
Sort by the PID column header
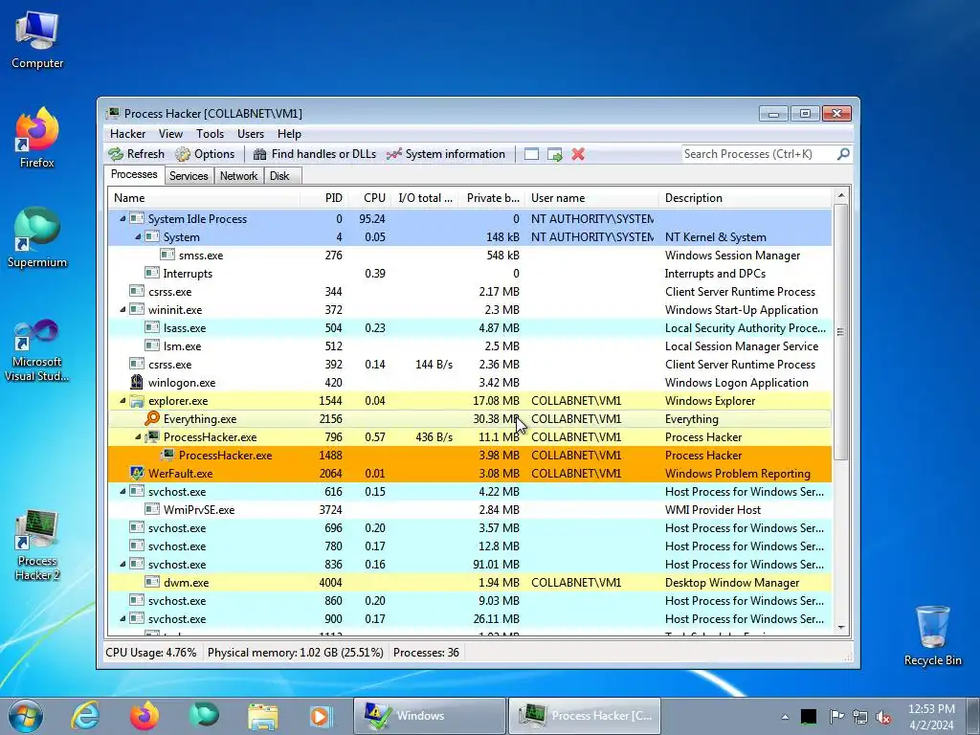point(323,197)
